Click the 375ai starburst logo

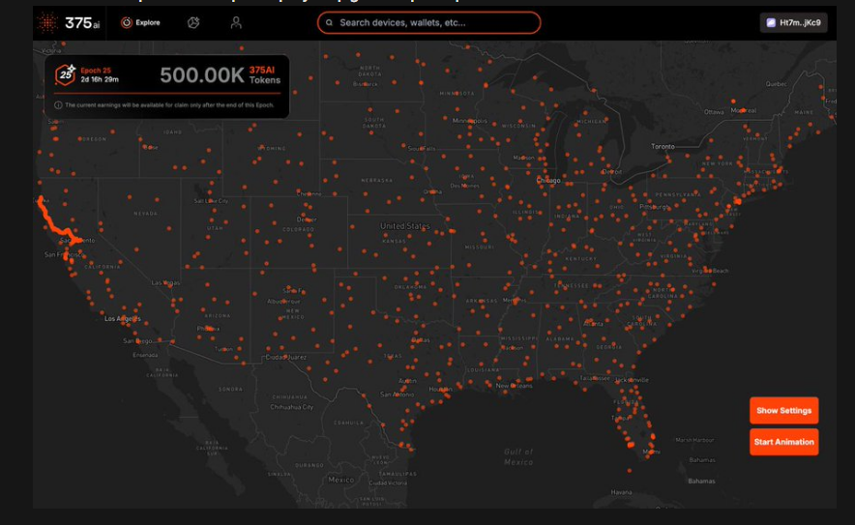(46, 23)
